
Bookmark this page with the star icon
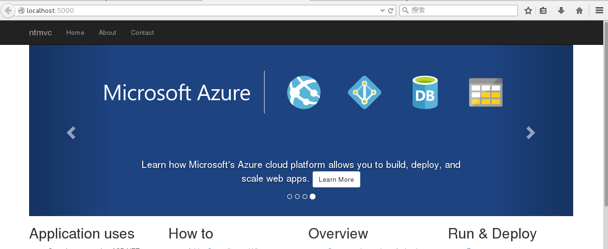(x=528, y=10)
